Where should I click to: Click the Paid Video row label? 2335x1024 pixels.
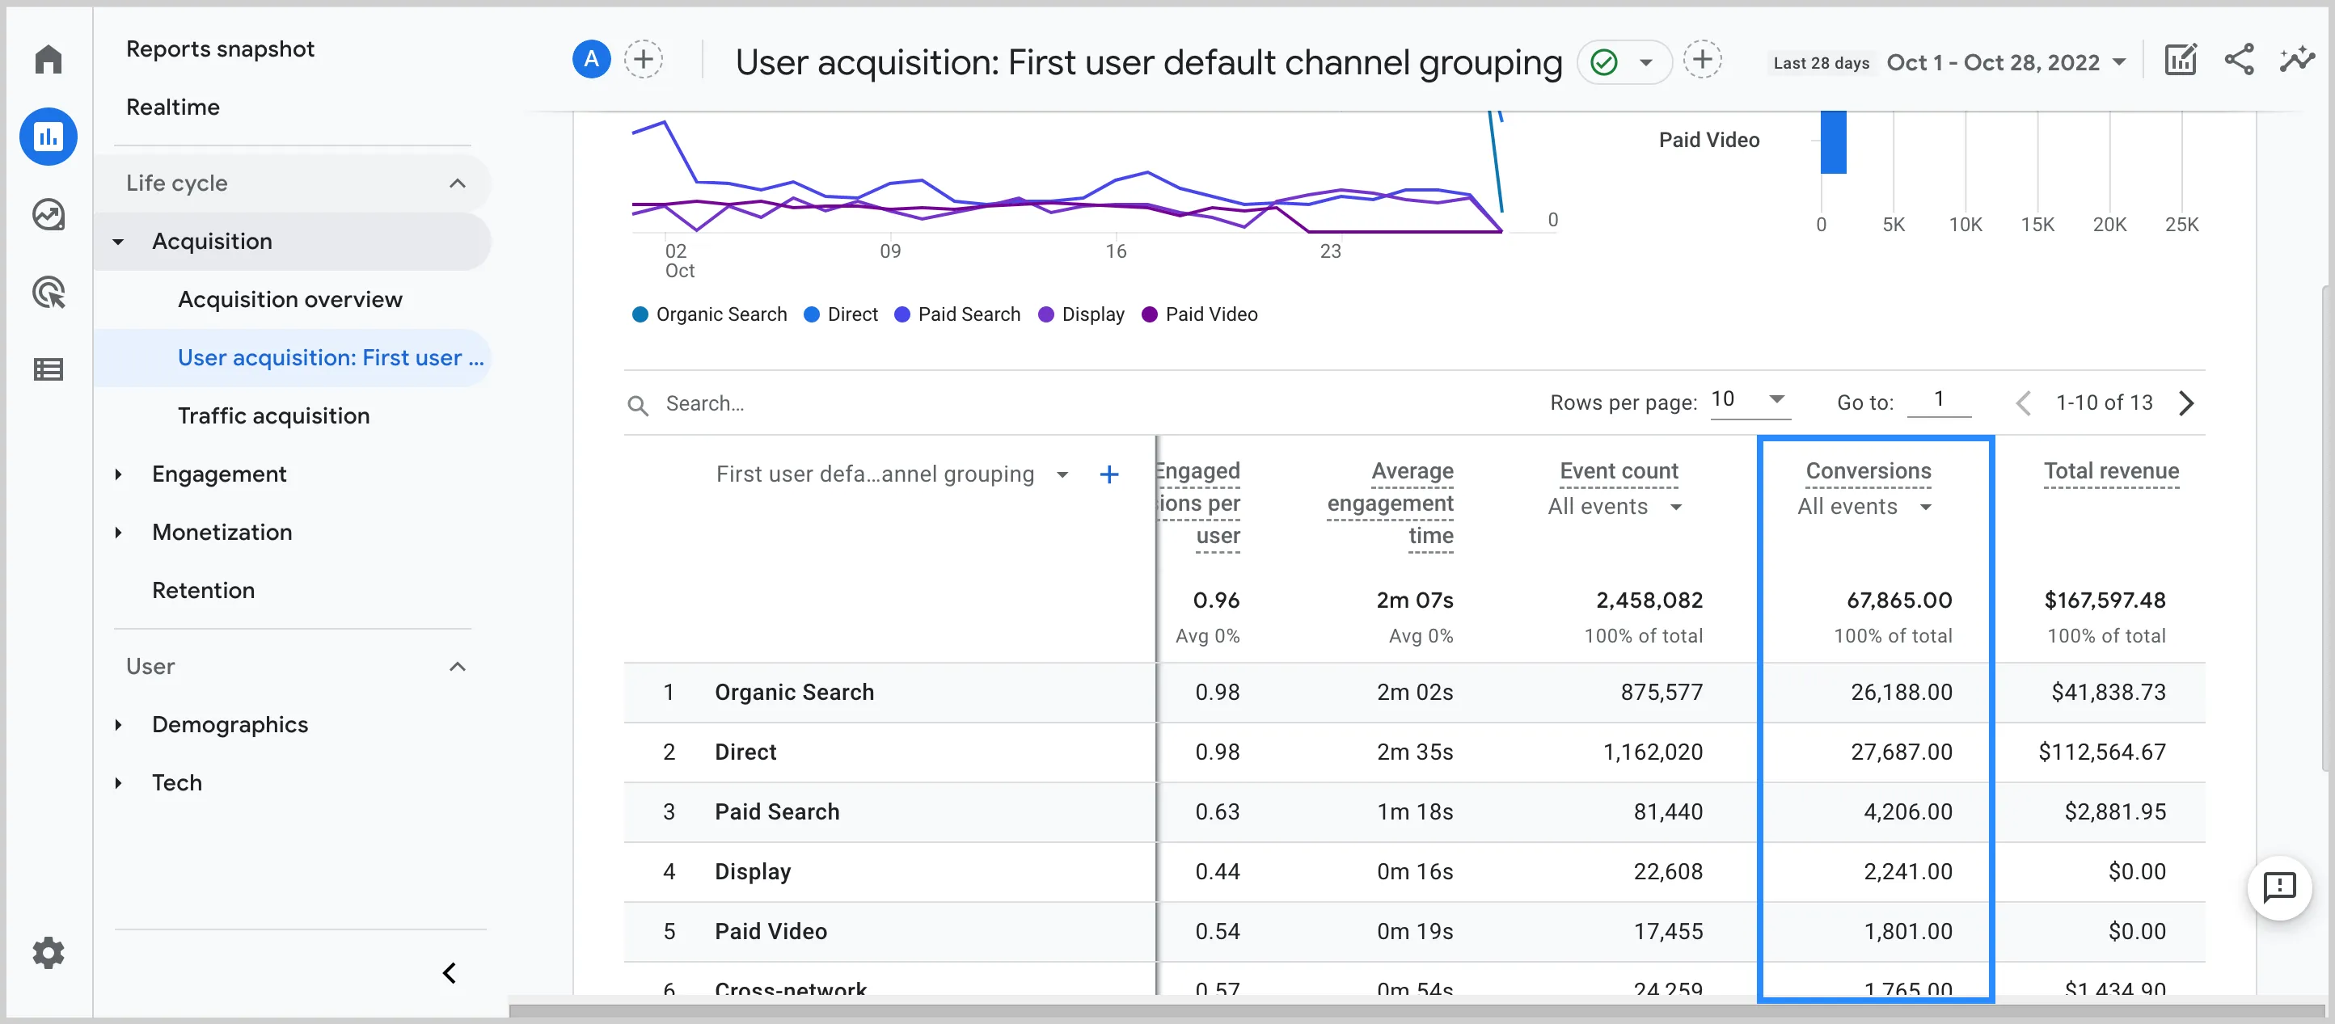(771, 933)
